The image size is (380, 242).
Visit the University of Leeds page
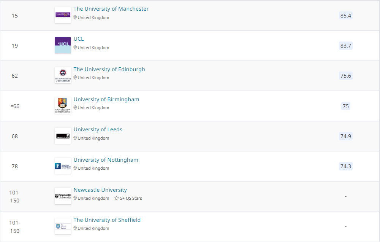pyautogui.click(x=98, y=129)
